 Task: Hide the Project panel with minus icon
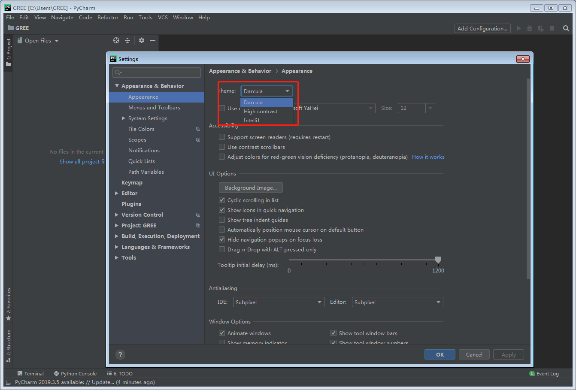[152, 40]
